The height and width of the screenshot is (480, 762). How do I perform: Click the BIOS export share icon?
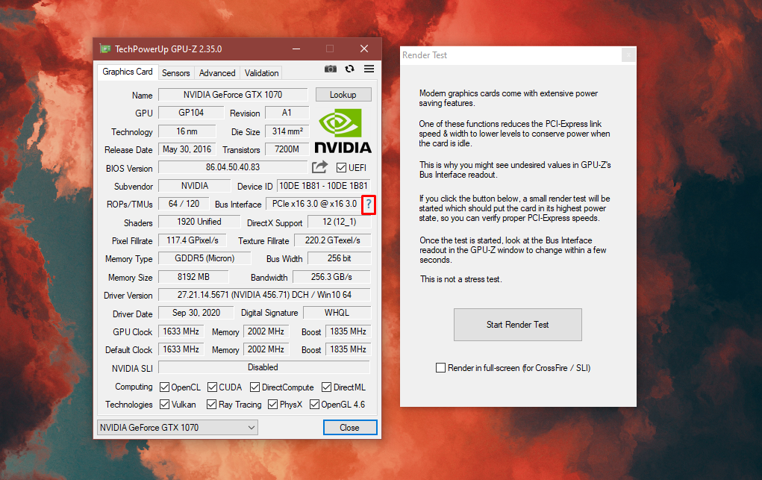(x=319, y=167)
